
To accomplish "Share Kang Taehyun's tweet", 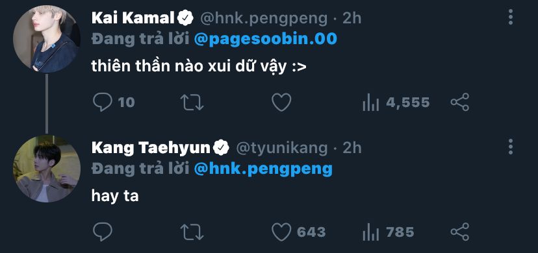I will click(460, 232).
